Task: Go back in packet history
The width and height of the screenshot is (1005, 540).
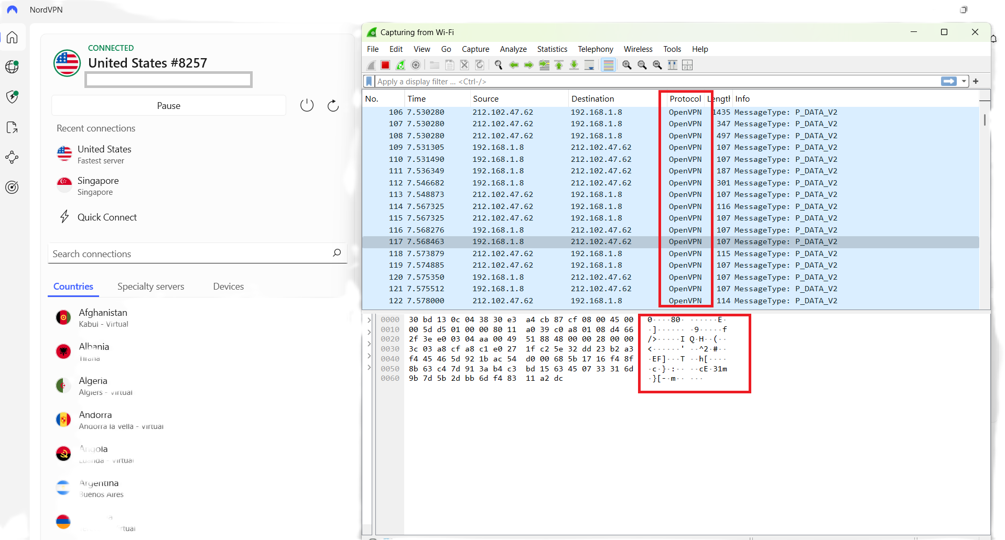Action: 514,65
